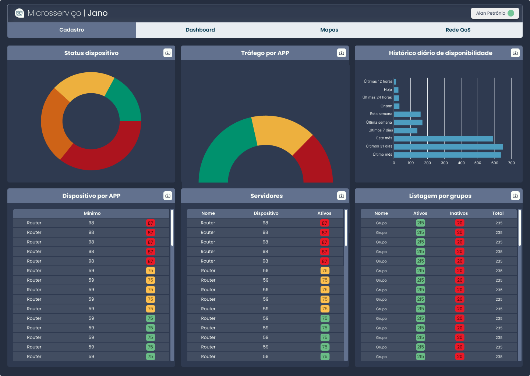Download the Listagem por grupos panel
The height and width of the screenshot is (376, 530).
click(x=515, y=196)
